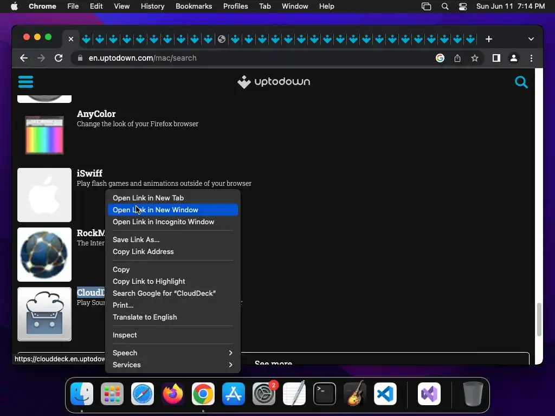Open Chrome three-dot menu
This screenshot has height=416, width=555.
point(531,58)
